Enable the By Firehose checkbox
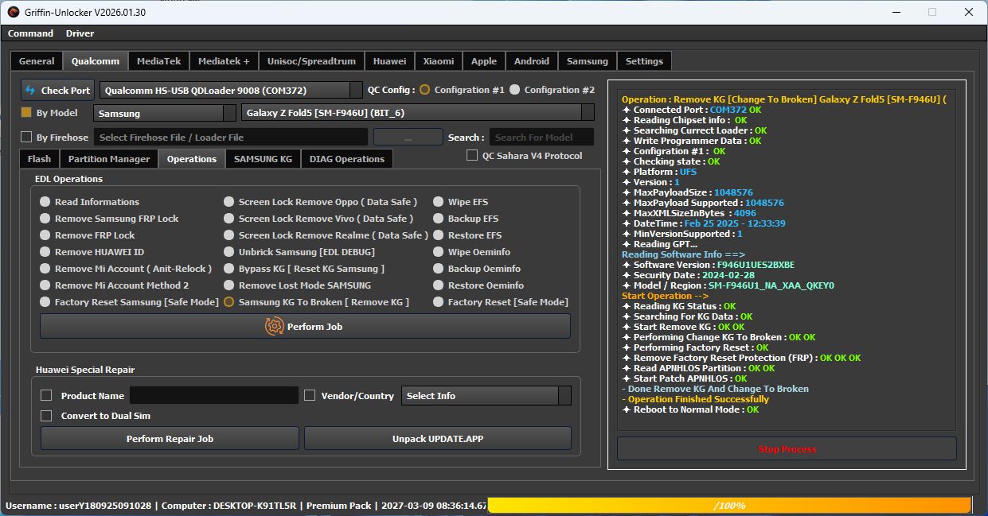This screenshot has height=516, width=988. (26, 137)
